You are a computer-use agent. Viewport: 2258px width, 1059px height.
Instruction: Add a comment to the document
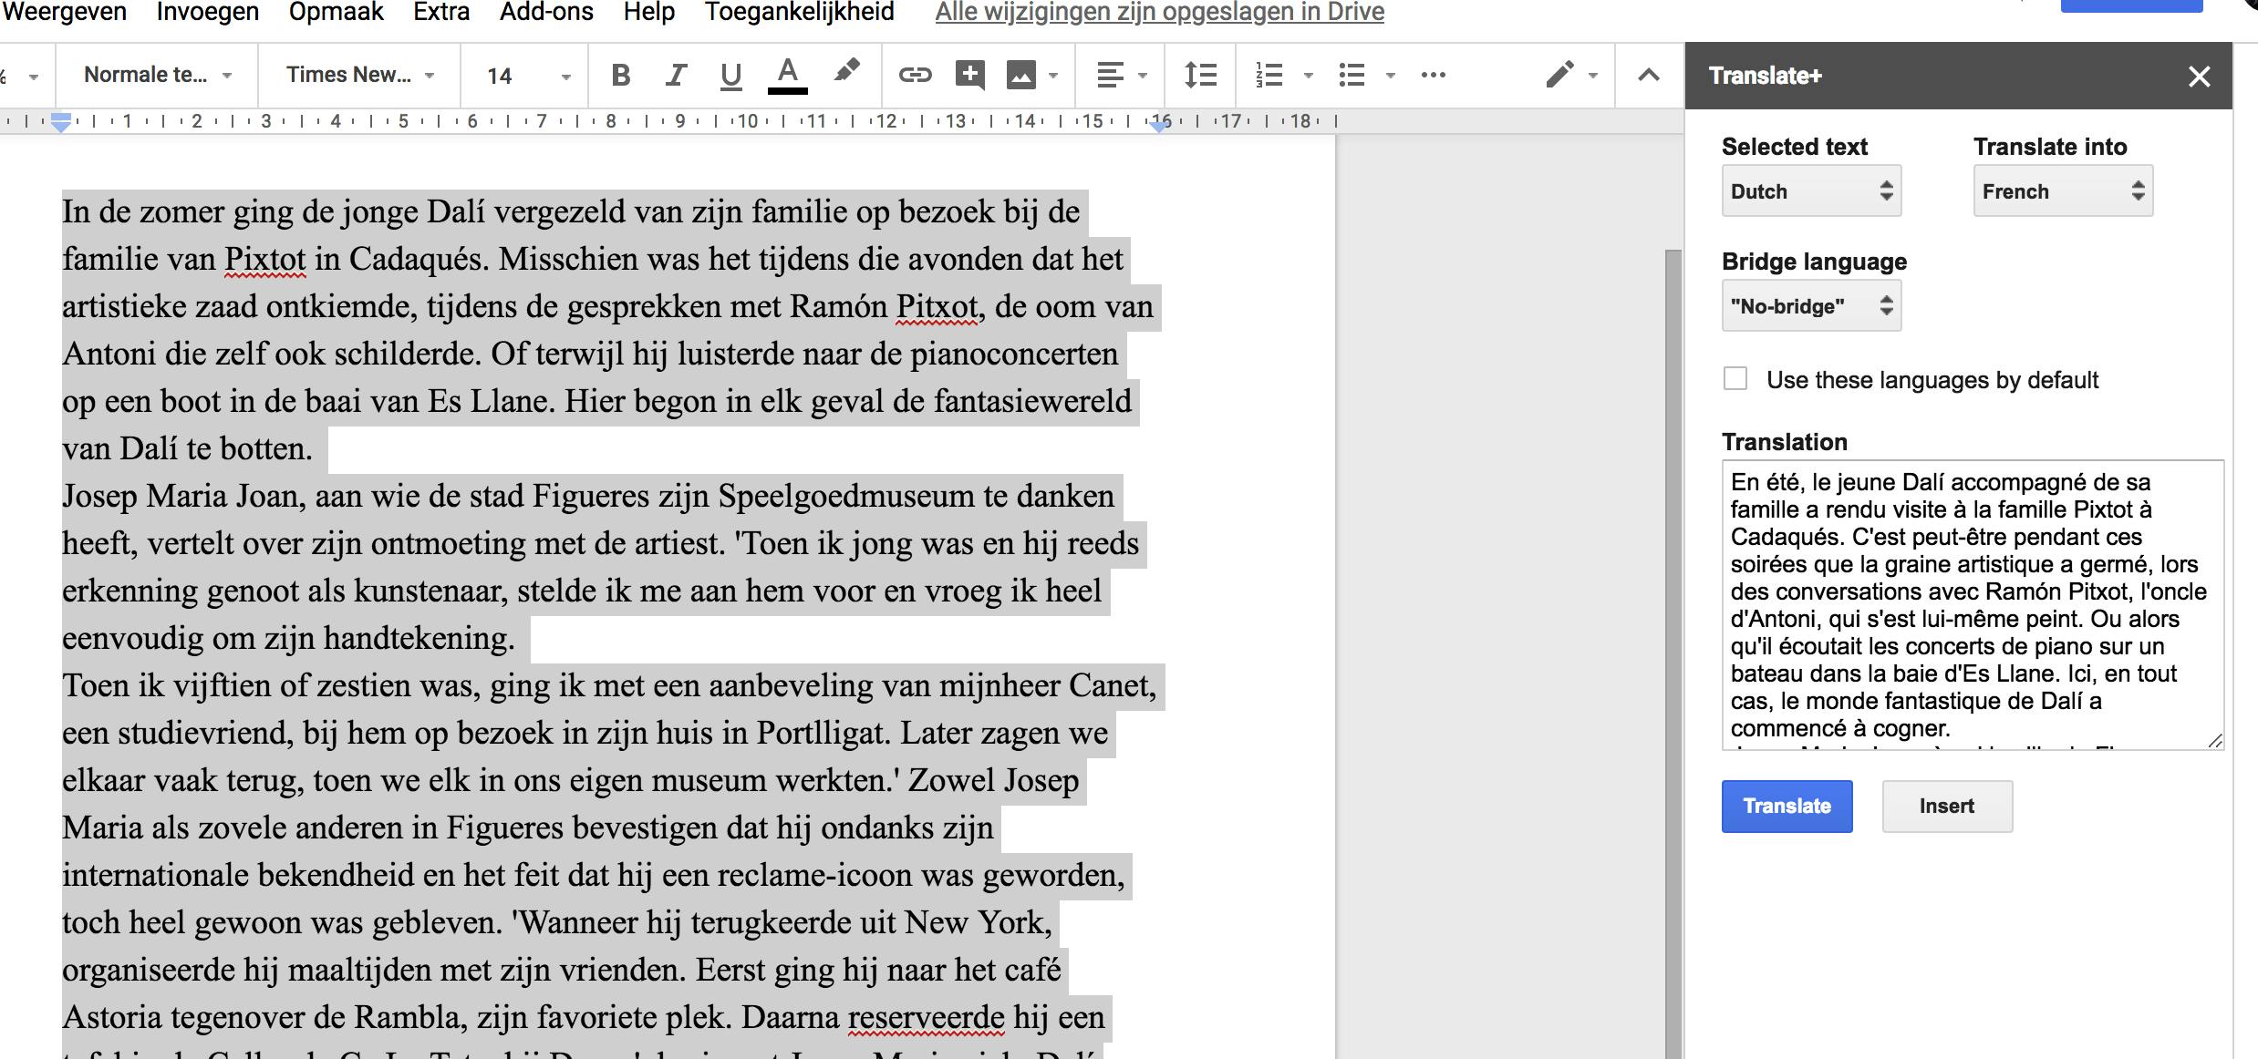tap(969, 76)
